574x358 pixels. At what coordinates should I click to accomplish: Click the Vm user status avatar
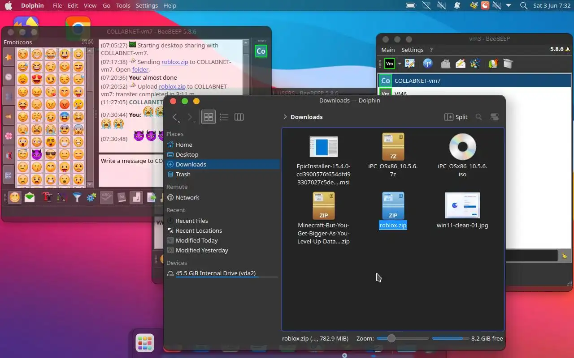390,64
